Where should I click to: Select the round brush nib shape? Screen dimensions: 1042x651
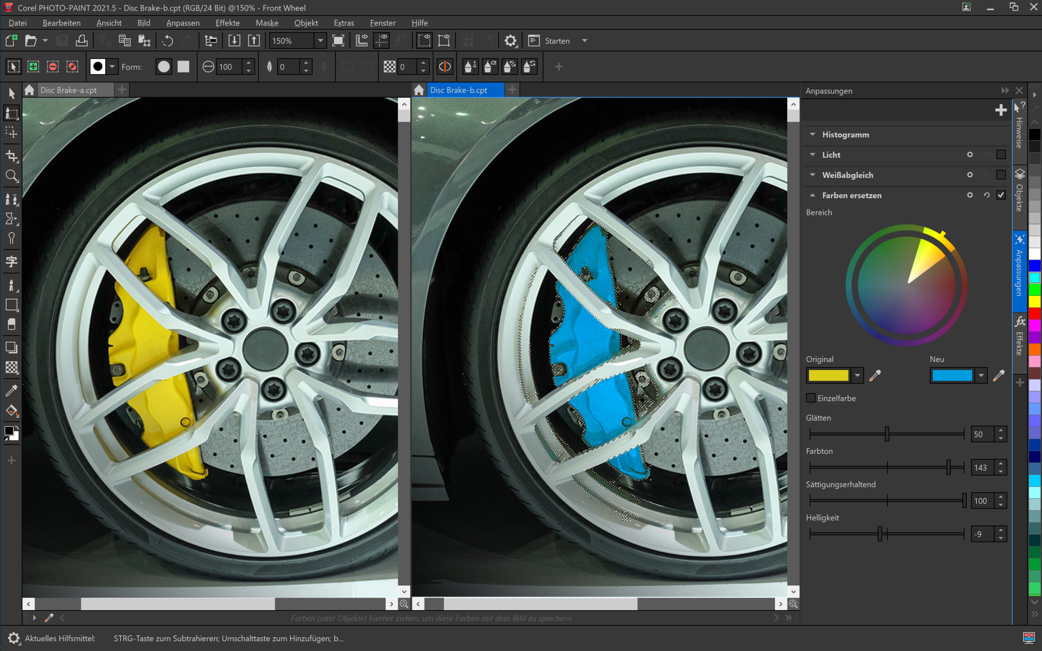coord(164,67)
